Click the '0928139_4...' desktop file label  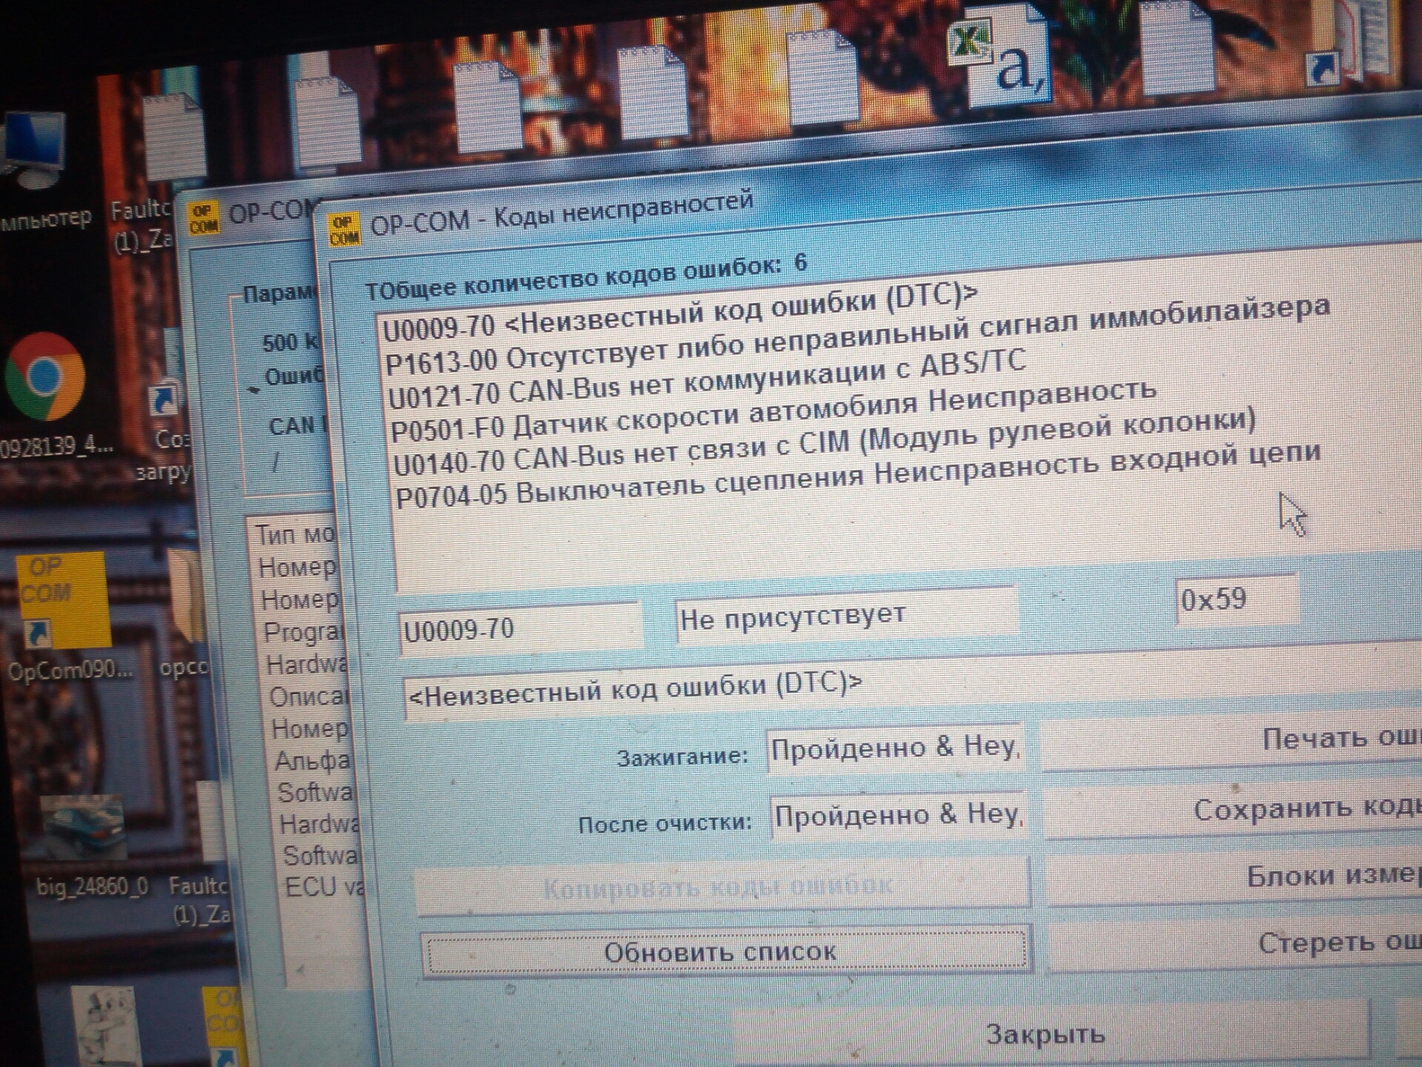click(56, 447)
